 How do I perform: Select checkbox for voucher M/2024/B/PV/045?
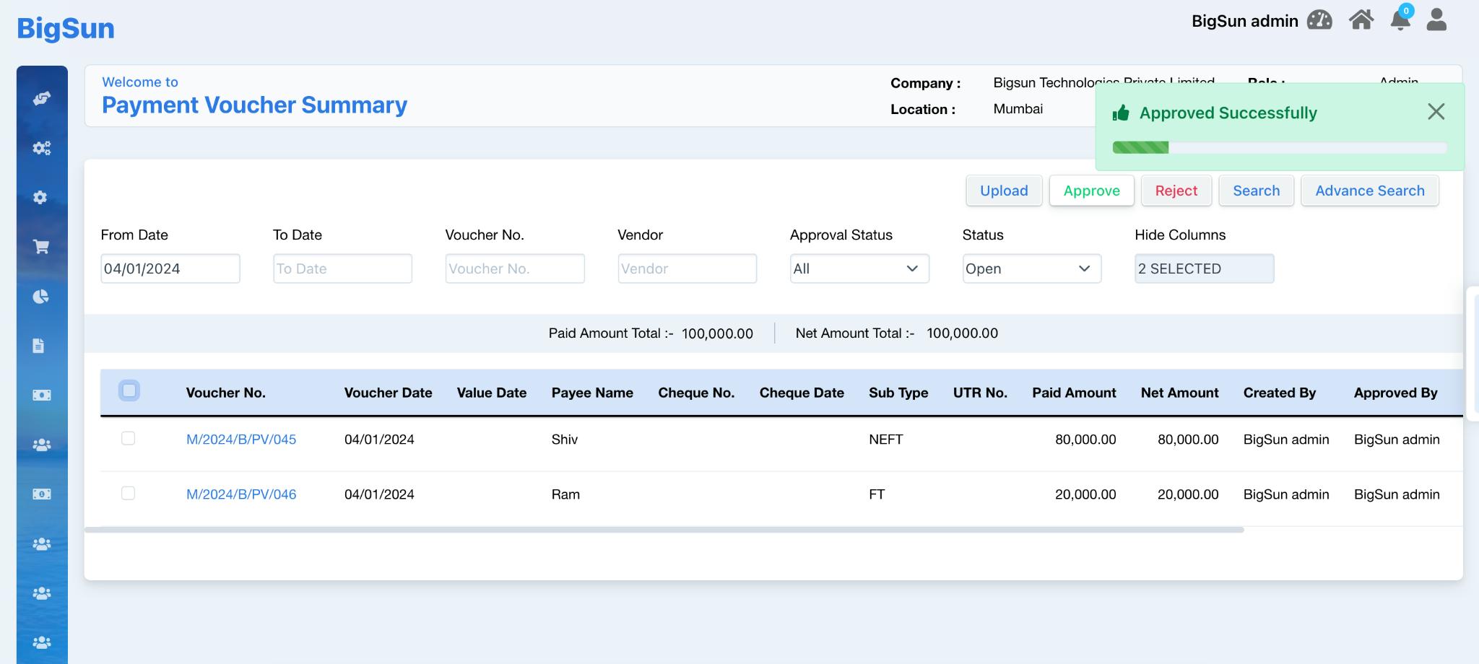(128, 438)
